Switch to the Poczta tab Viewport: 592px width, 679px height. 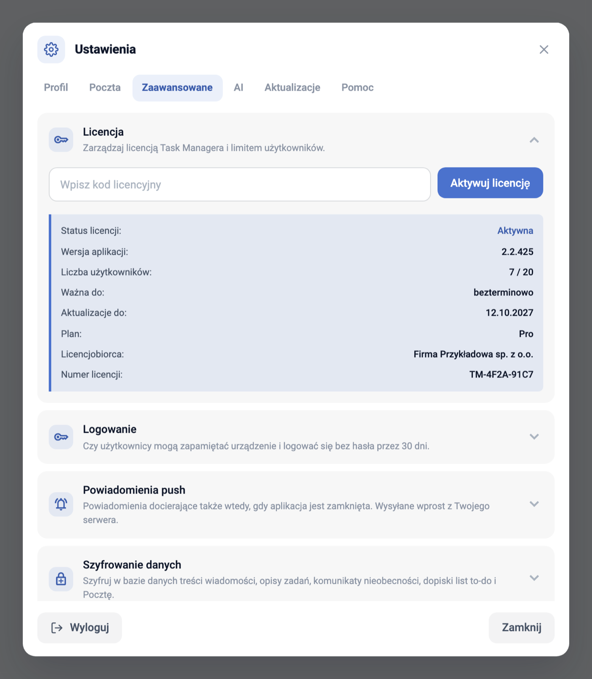[105, 87]
